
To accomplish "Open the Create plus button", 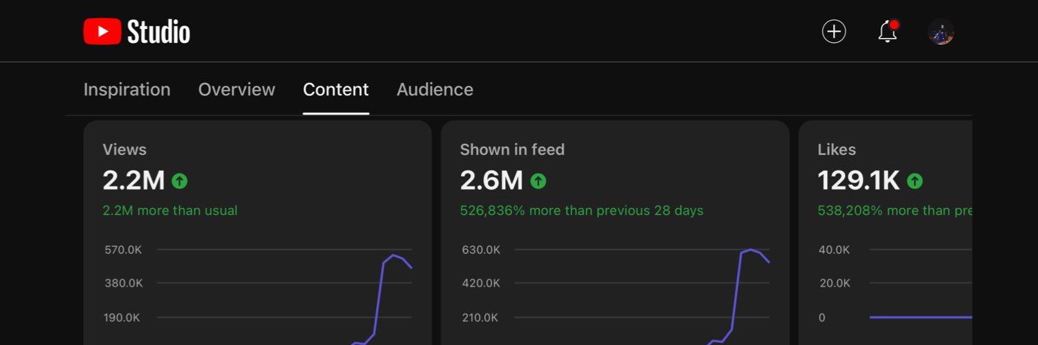I will click(834, 32).
